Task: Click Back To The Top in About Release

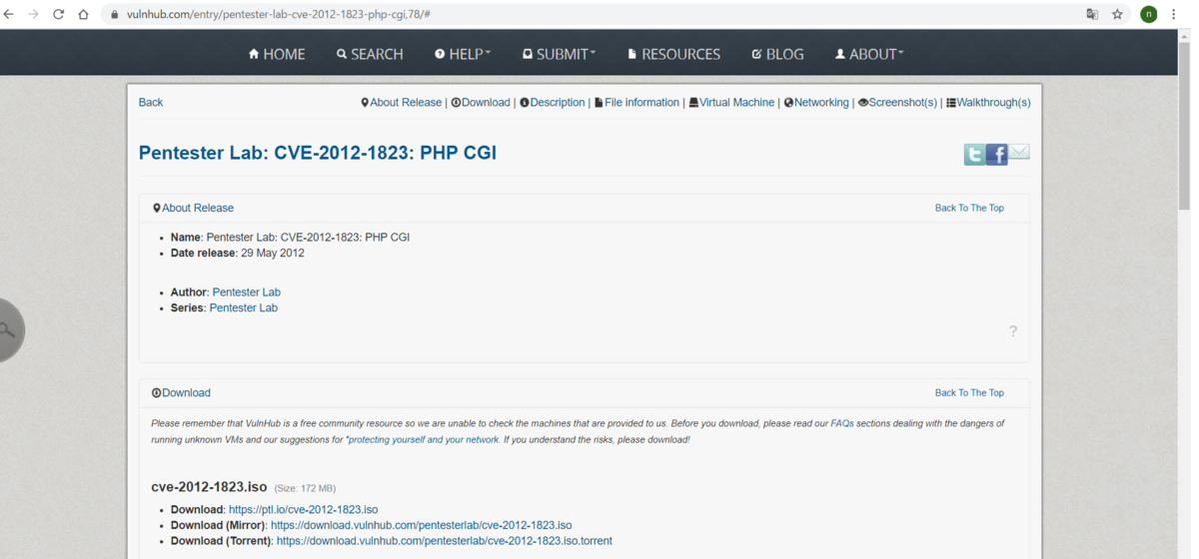Action: tap(969, 208)
